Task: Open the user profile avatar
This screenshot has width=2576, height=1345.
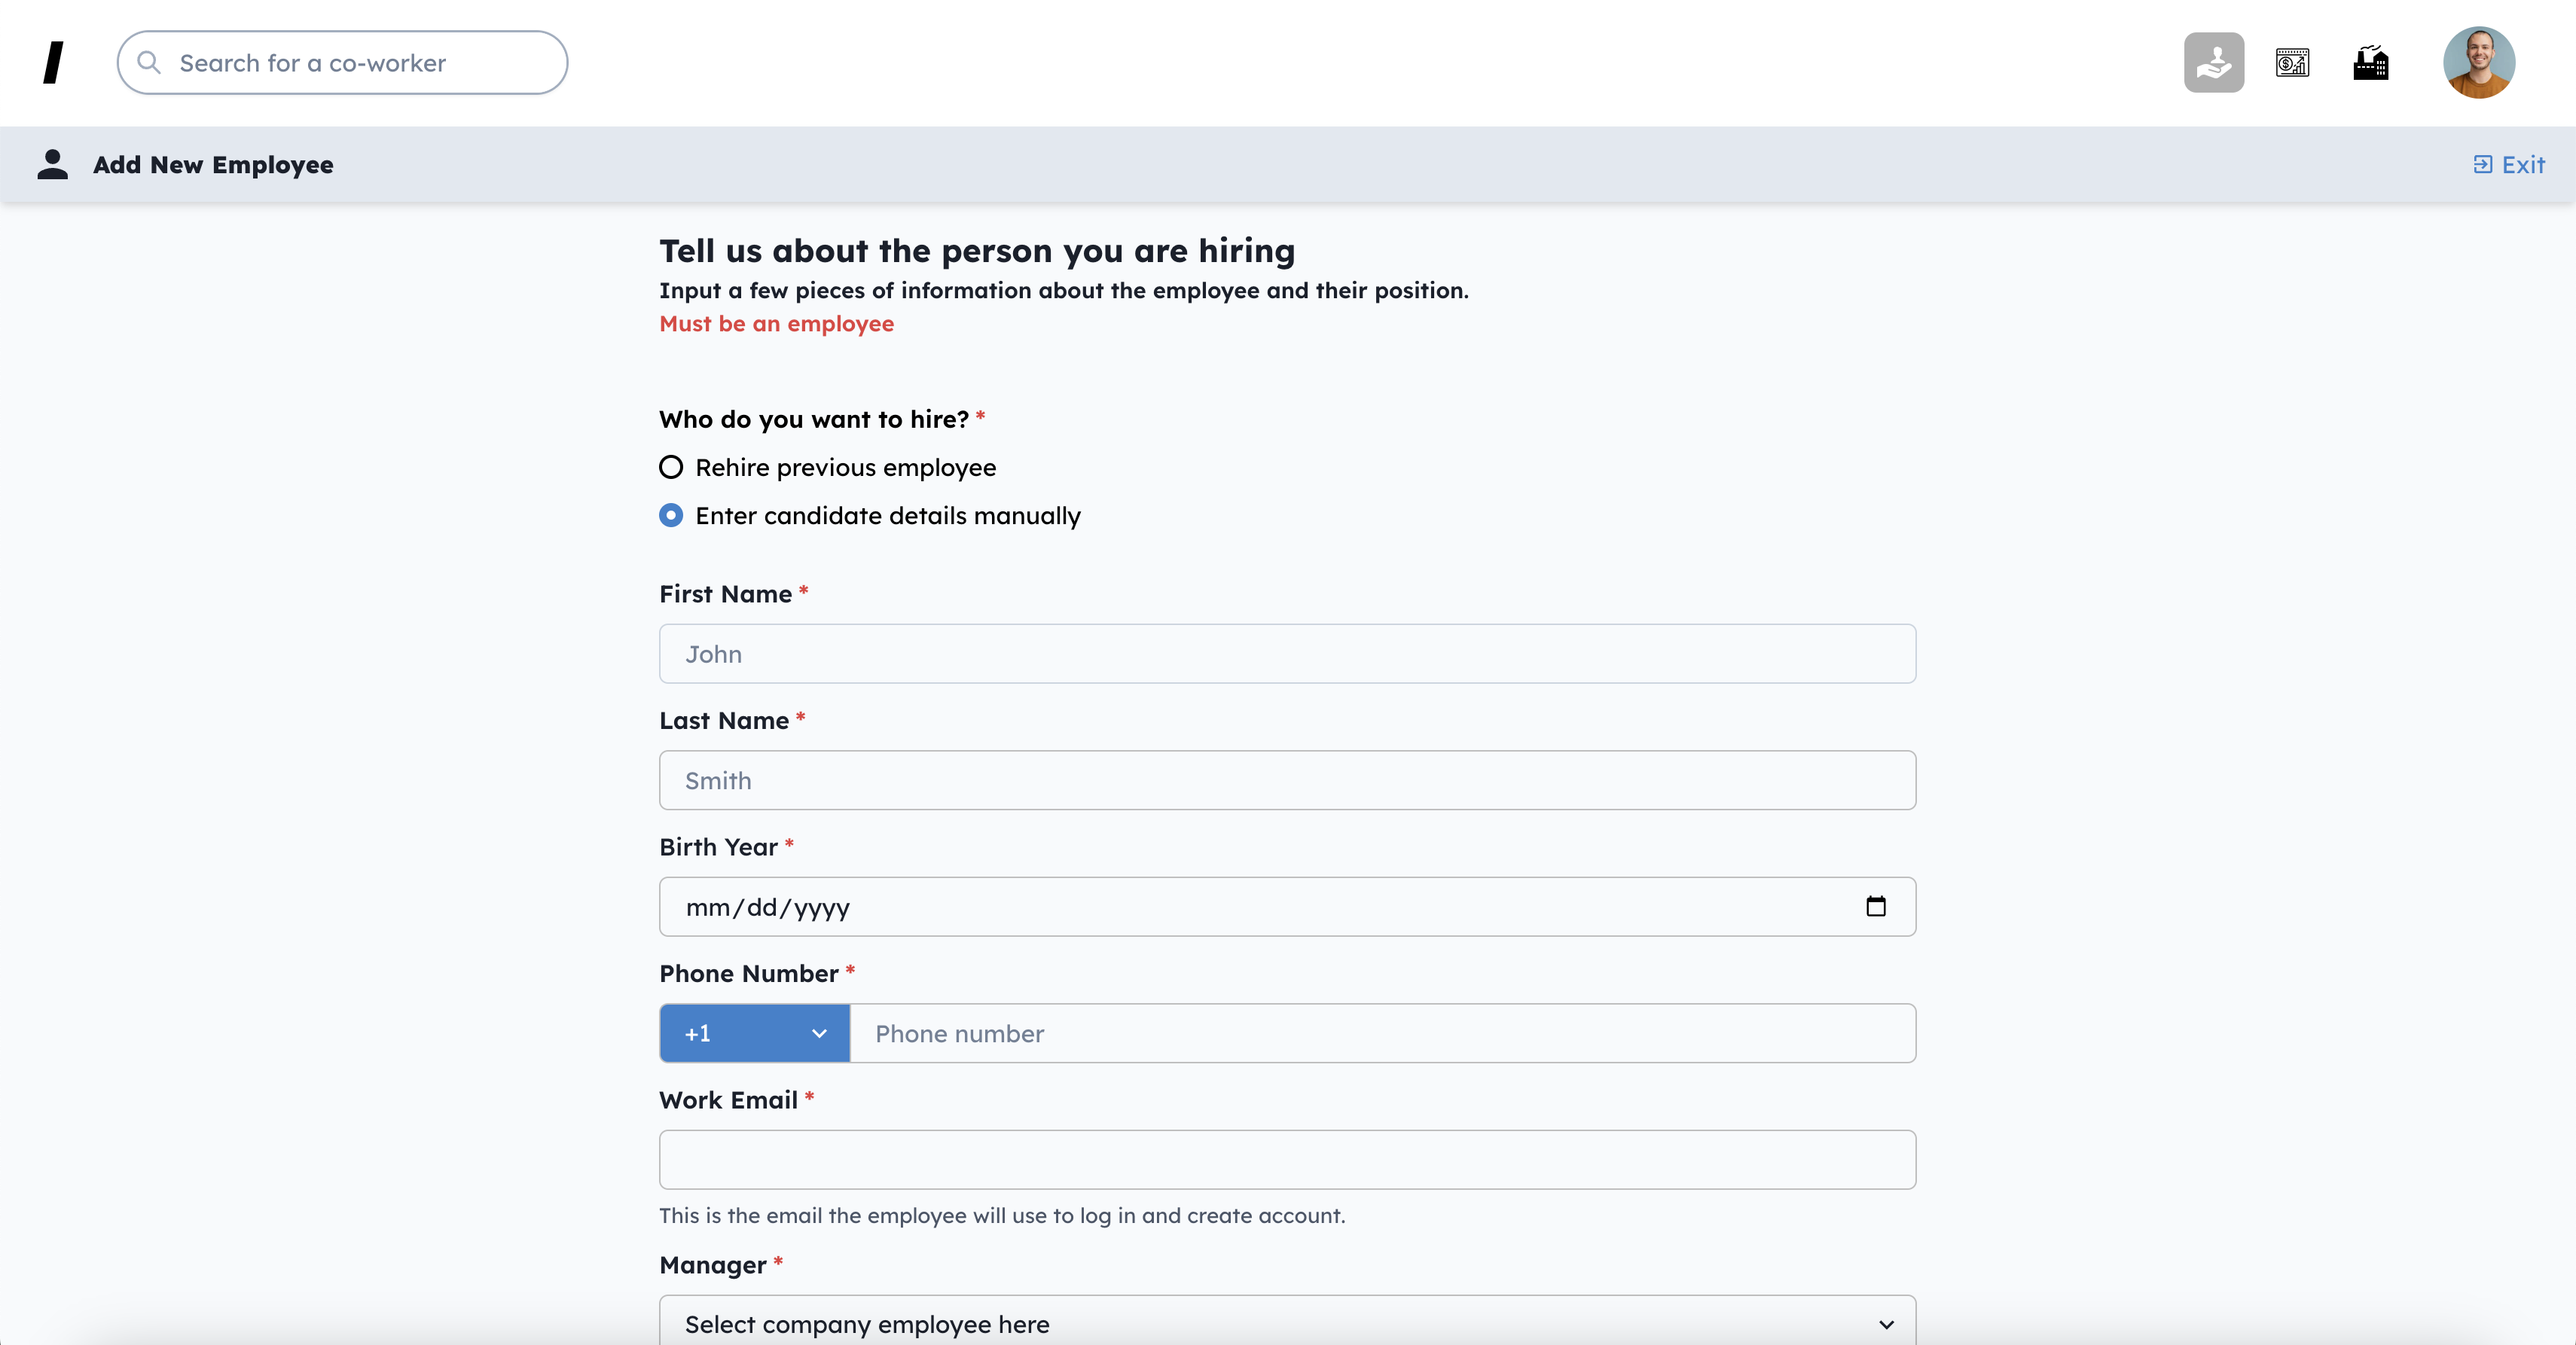Action: point(2478,63)
